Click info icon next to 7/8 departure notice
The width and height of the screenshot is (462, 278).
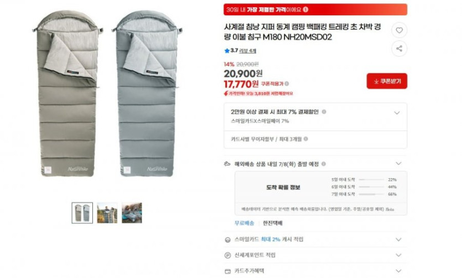[x=324, y=164]
